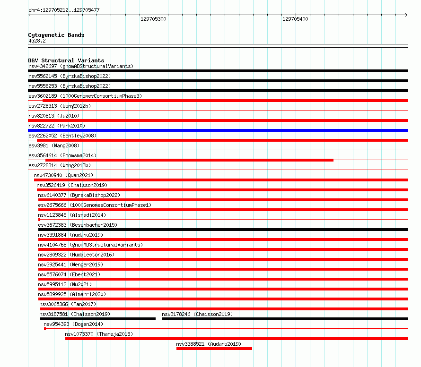Click the small red nsv1123845 Alsmadi2014 marker
This screenshot has width=421, height=367.
pyautogui.click(x=39, y=220)
